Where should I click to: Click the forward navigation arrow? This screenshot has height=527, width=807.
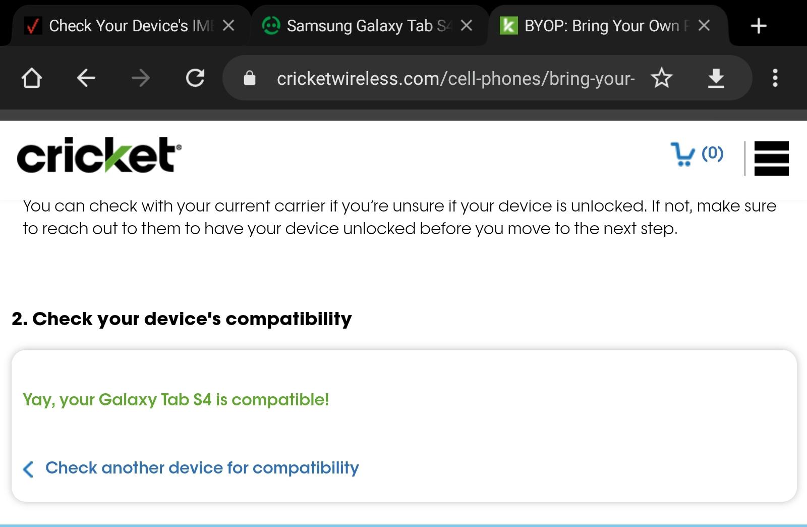pyautogui.click(x=140, y=78)
